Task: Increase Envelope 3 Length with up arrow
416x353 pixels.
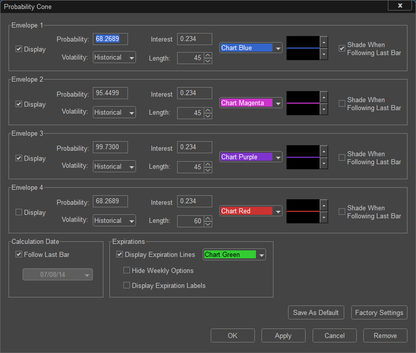Action: pyautogui.click(x=208, y=164)
